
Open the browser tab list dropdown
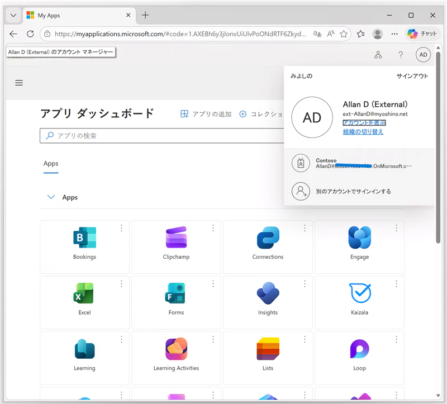coord(13,16)
